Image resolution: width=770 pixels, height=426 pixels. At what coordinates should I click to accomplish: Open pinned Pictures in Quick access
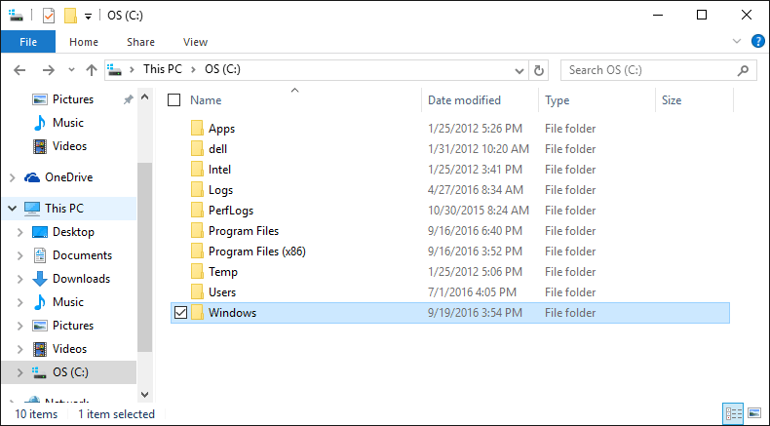tap(73, 99)
